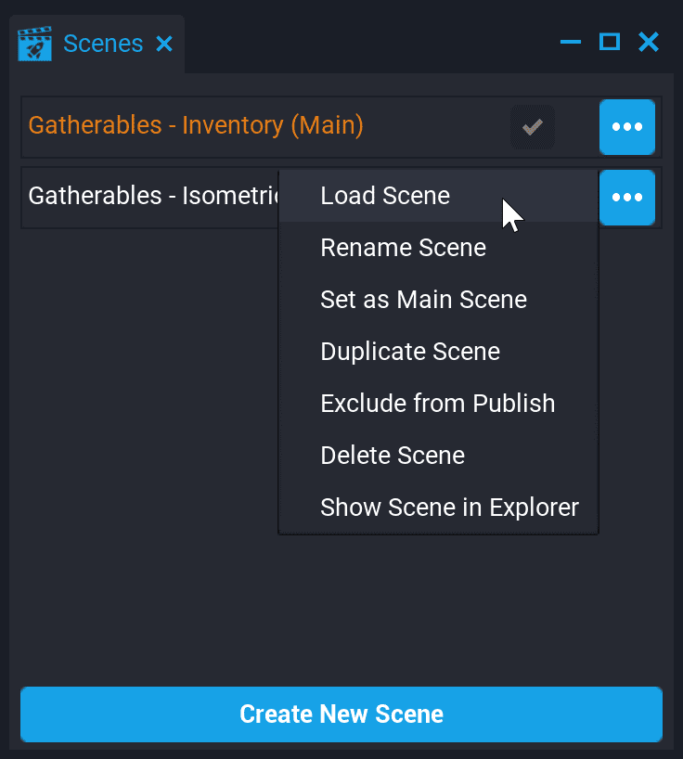
Task: Choose Exclude from Publish
Action: click(437, 404)
